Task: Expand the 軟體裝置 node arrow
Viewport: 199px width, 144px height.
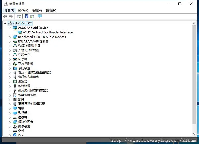Action: pos(10,86)
